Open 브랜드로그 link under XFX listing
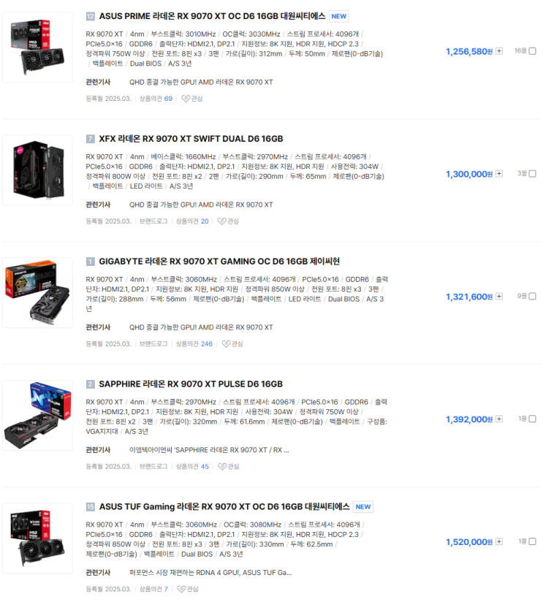This screenshot has width=543, height=605. click(153, 221)
